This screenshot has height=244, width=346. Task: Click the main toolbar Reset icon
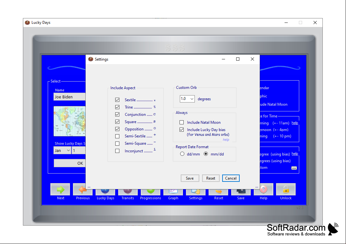(x=218, y=192)
